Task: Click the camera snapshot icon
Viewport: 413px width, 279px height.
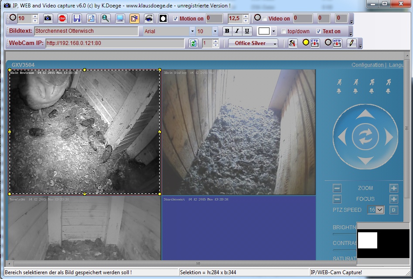Action: point(48,19)
